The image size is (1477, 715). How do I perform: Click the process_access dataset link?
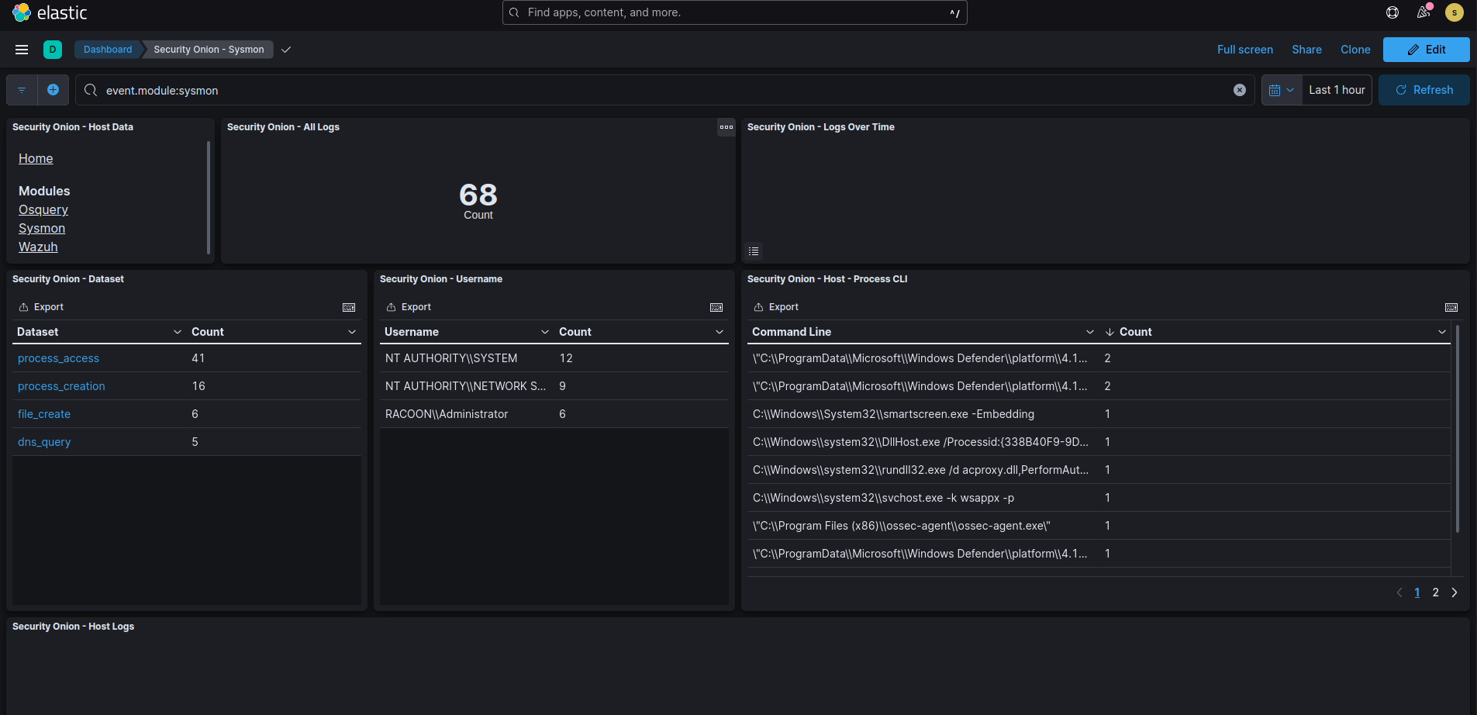click(58, 358)
